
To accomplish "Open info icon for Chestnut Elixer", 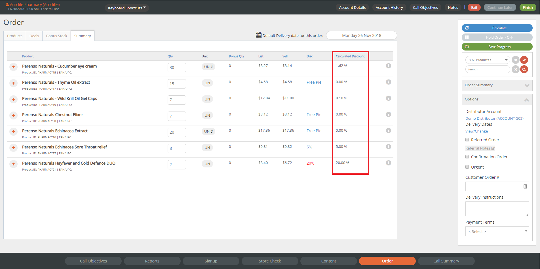I will (x=389, y=114).
